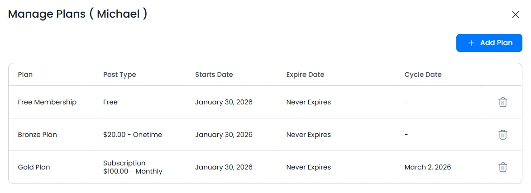Select the Post Type column header
Viewport: 531px width, 193px height.
pos(120,75)
